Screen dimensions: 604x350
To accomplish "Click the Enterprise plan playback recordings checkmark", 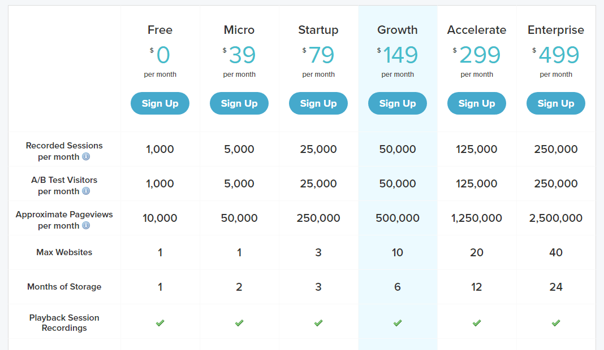I will click(x=556, y=323).
